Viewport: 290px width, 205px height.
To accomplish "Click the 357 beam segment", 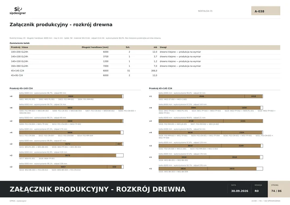I will point(119,144).
